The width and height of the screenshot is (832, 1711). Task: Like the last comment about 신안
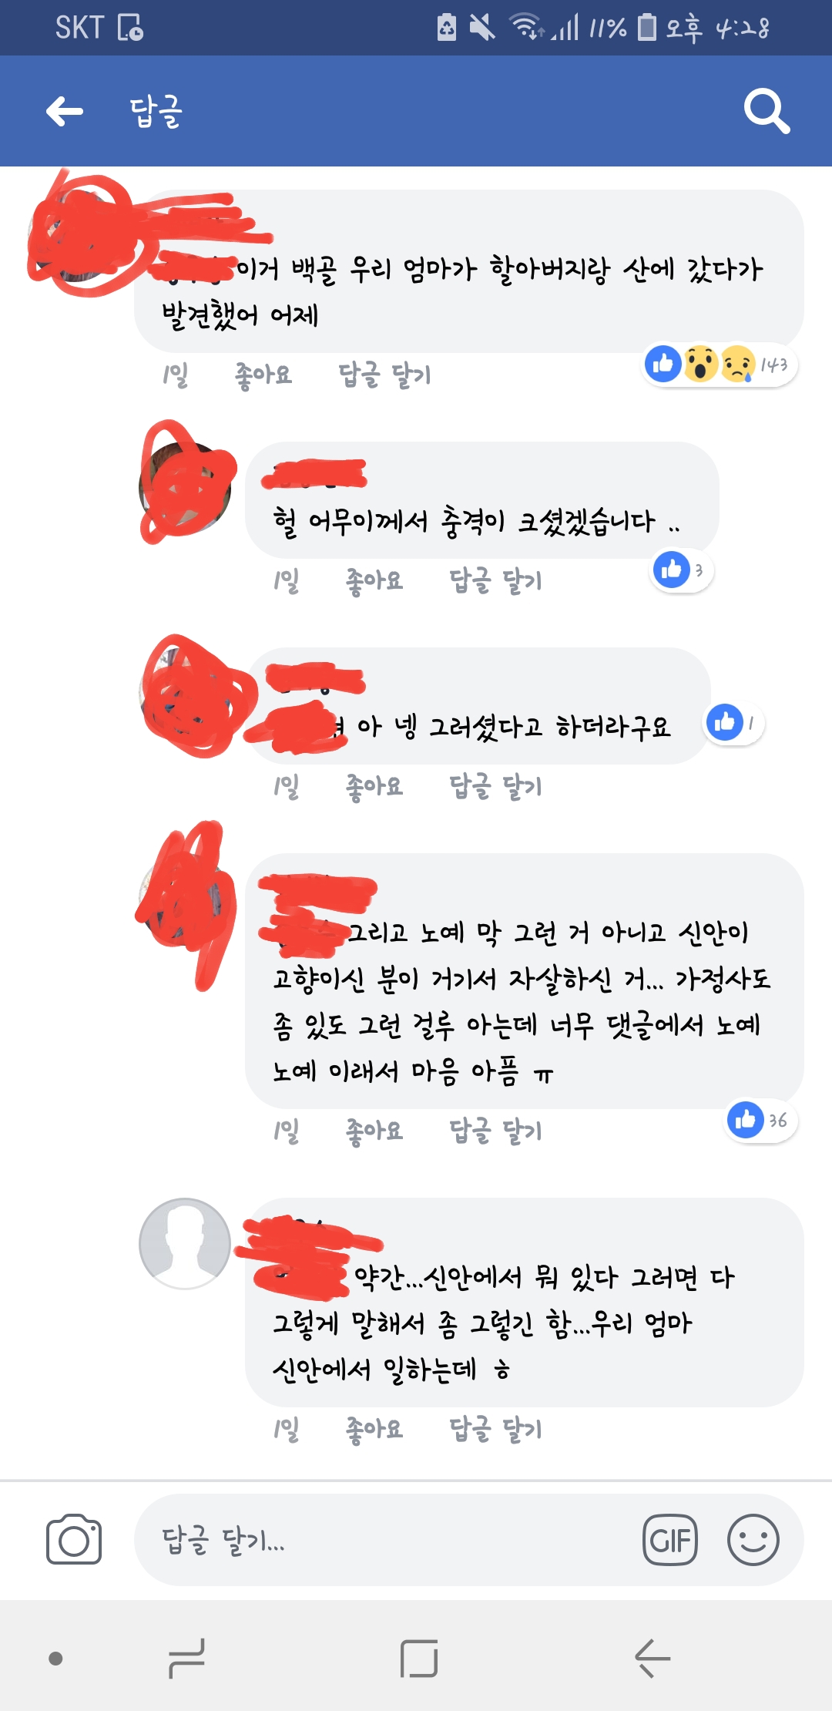pos(374,1429)
